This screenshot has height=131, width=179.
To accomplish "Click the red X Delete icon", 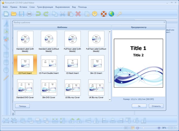I will click(x=78, y=13).
